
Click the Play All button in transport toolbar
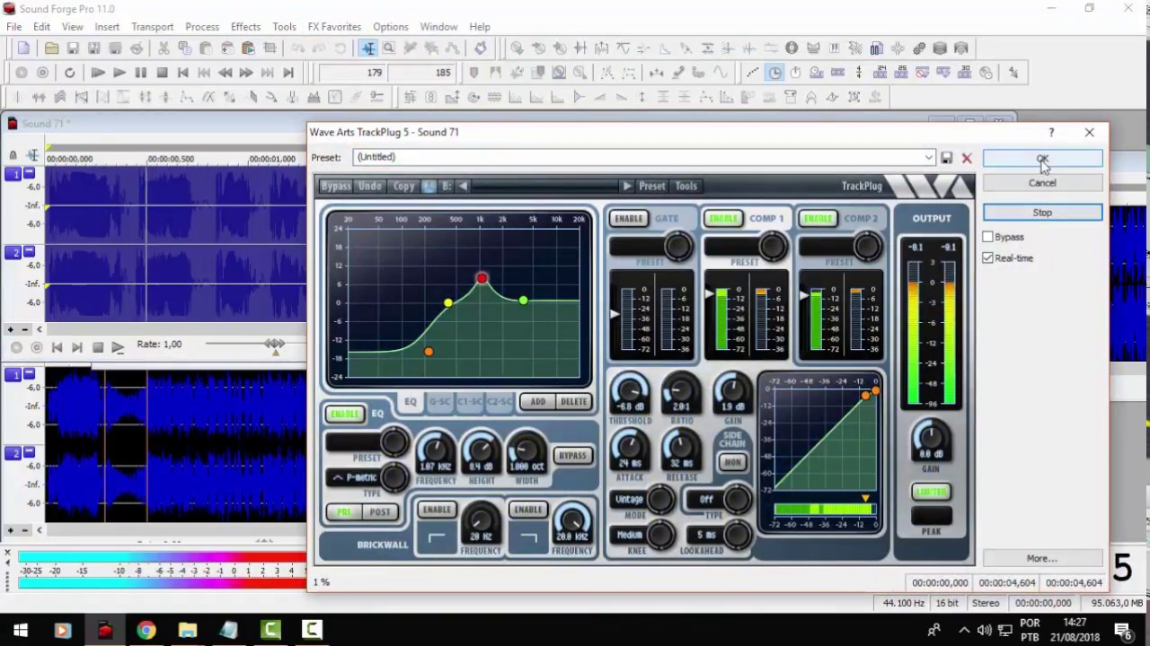pyautogui.click(x=98, y=73)
